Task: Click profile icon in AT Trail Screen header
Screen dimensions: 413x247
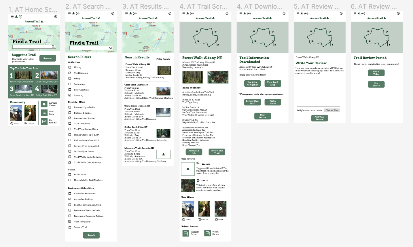Action: 227,14
